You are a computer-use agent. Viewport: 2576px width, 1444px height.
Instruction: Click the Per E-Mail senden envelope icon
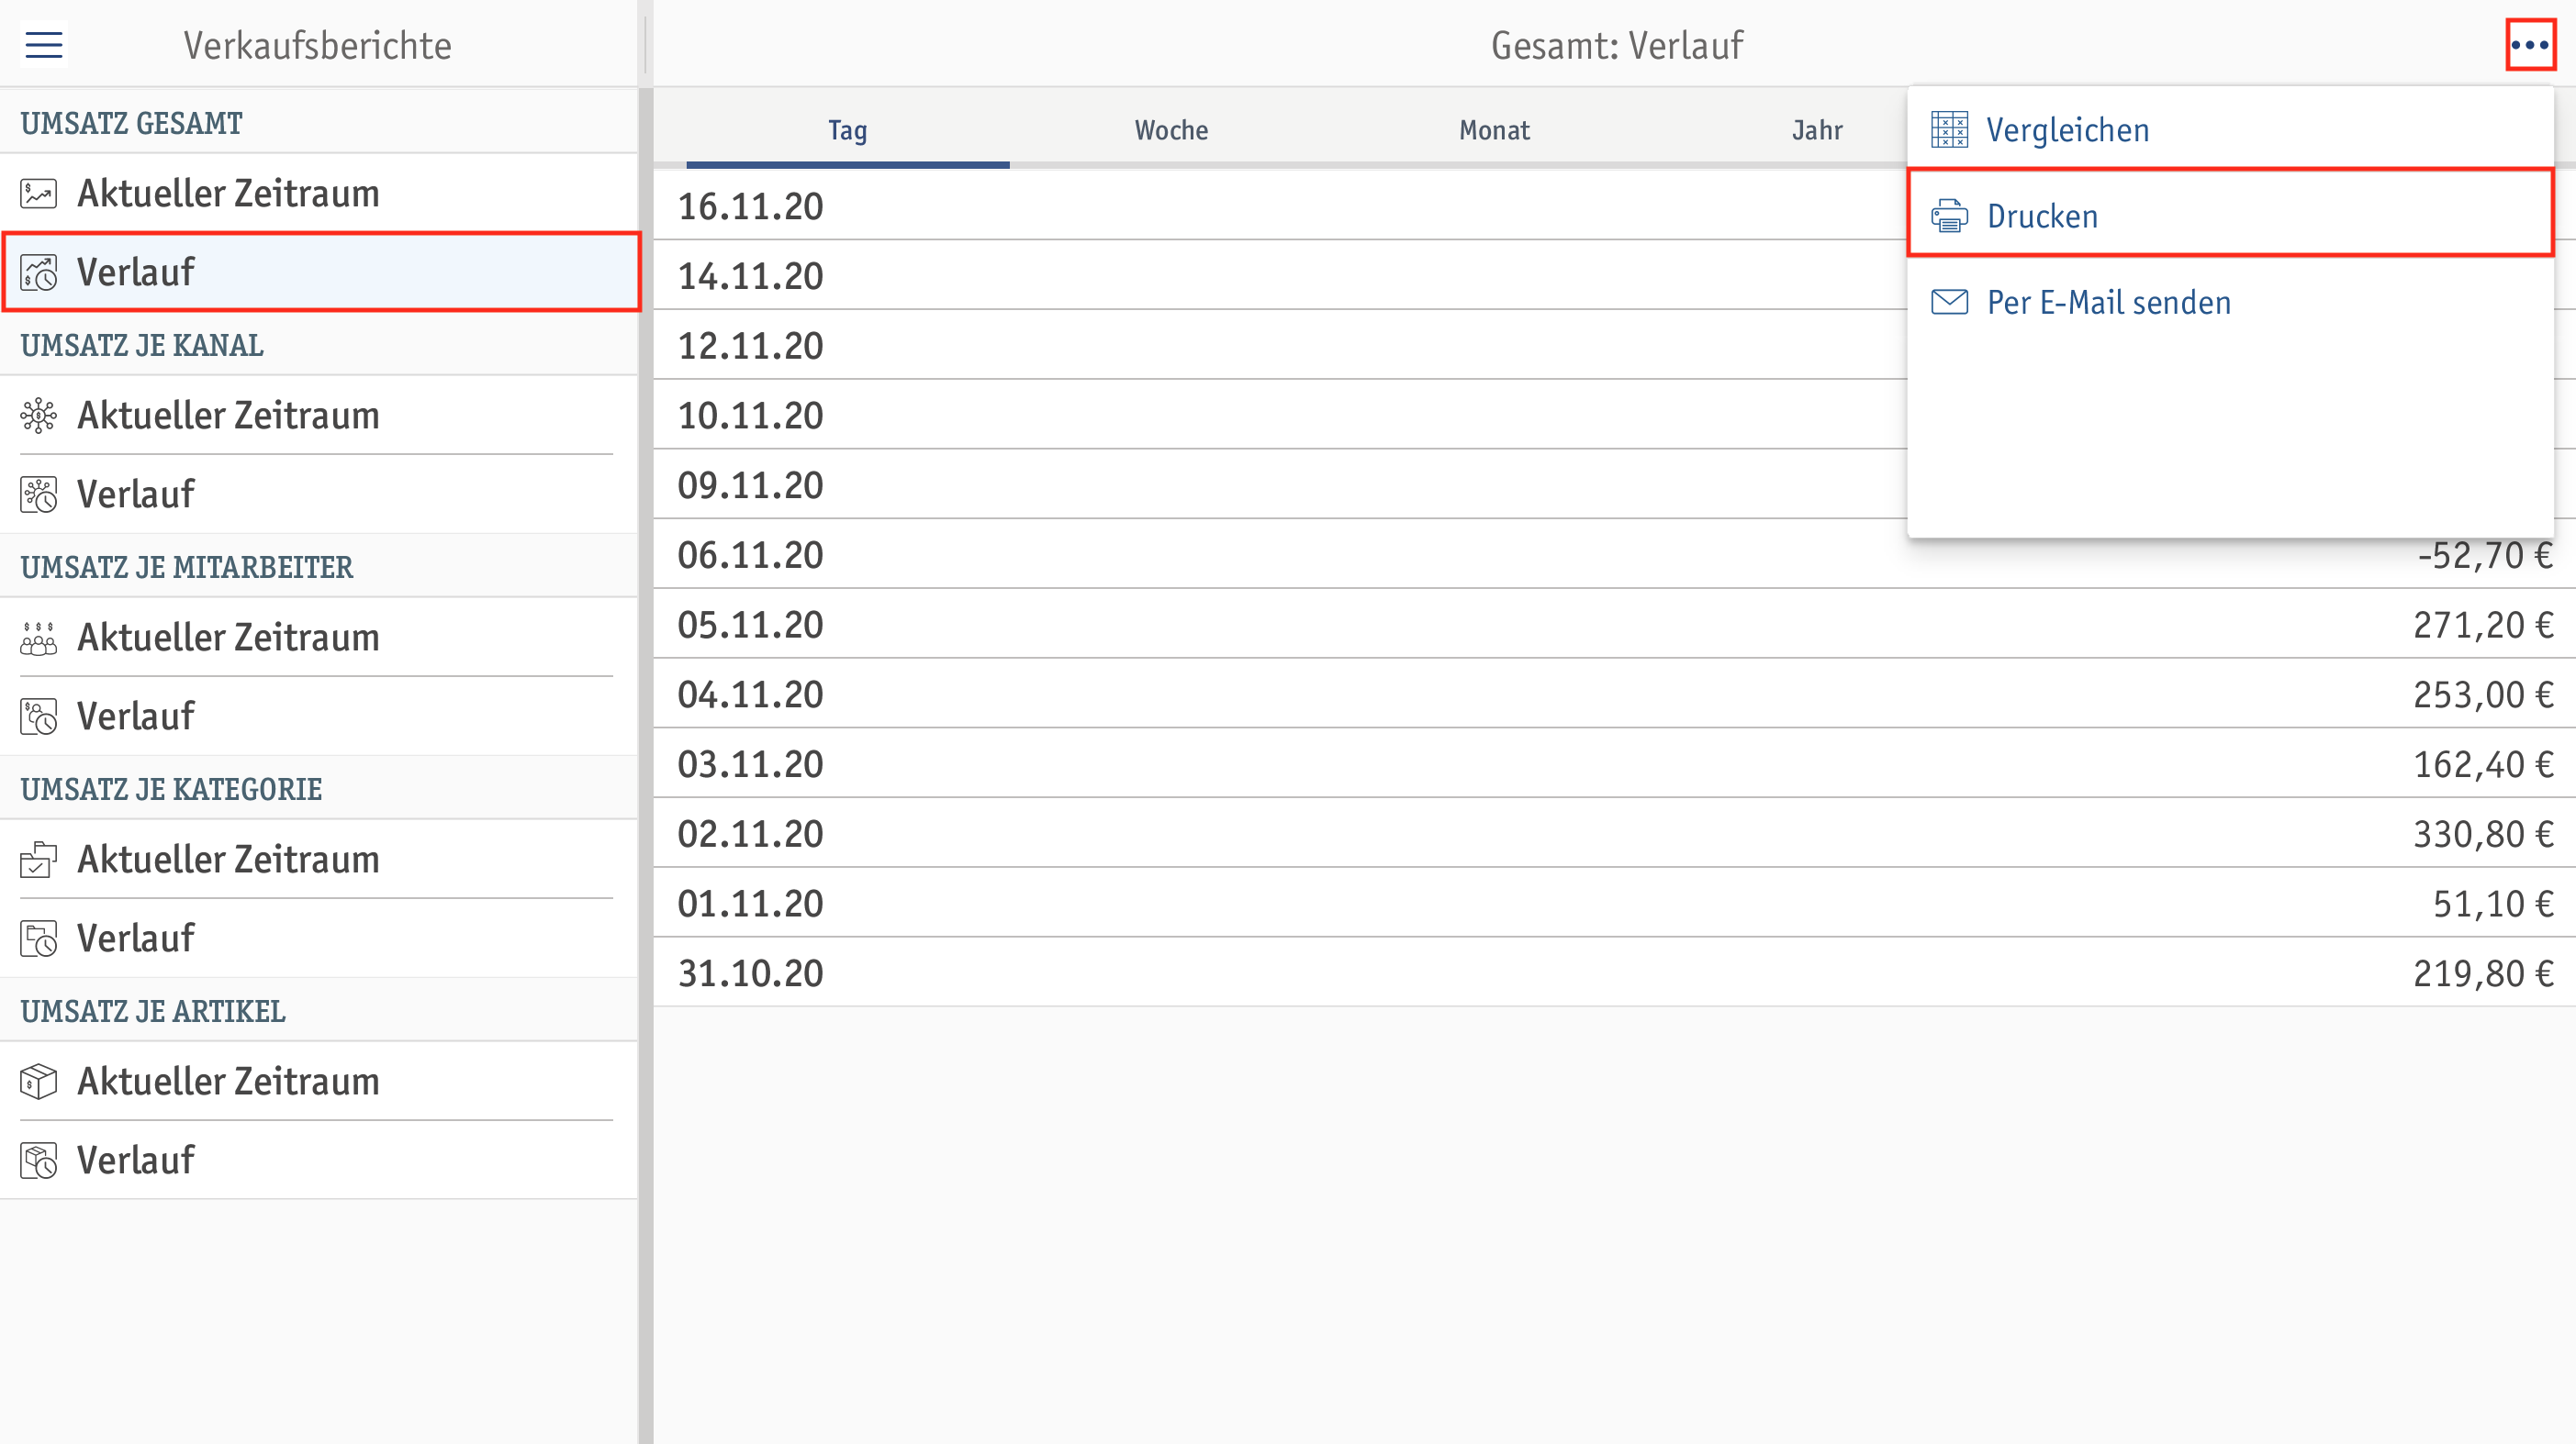[1949, 302]
